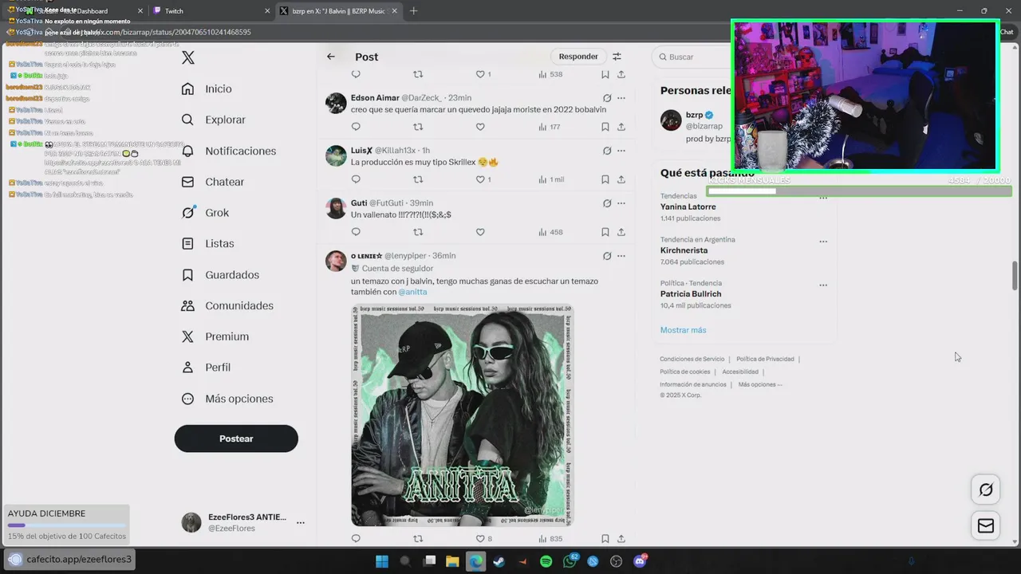The width and height of the screenshot is (1021, 574).
Task: Open options for Kirchnerista trend
Action: pyautogui.click(x=823, y=242)
